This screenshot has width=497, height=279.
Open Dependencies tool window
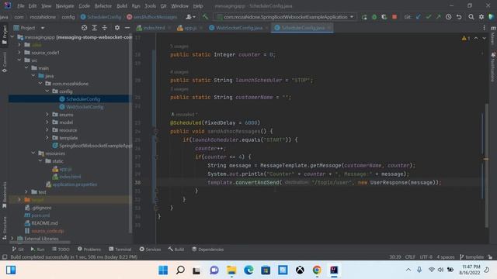click(x=207, y=250)
